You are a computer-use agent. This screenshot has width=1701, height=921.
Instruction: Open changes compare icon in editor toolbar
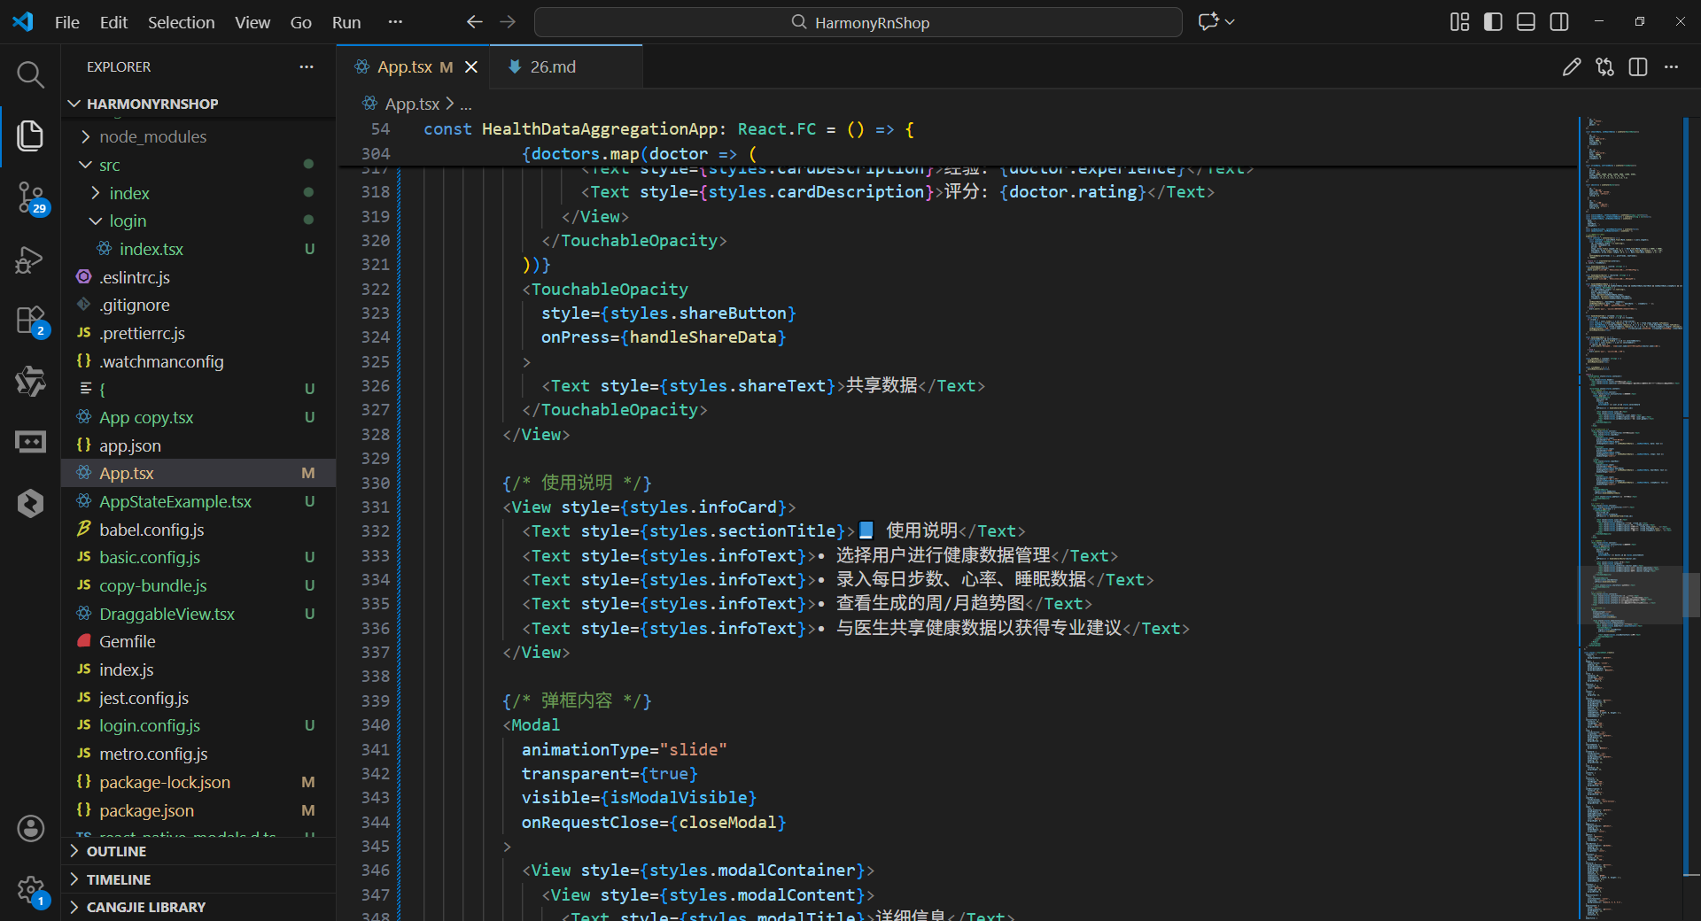click(1604, 67)
